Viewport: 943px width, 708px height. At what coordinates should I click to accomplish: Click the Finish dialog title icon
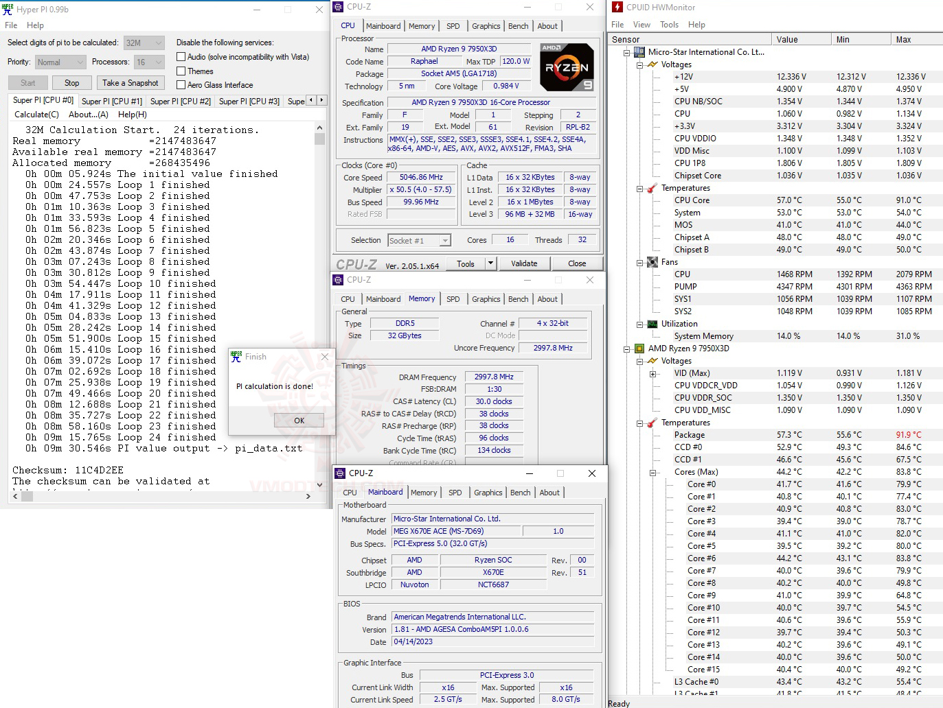click(236, 357)
